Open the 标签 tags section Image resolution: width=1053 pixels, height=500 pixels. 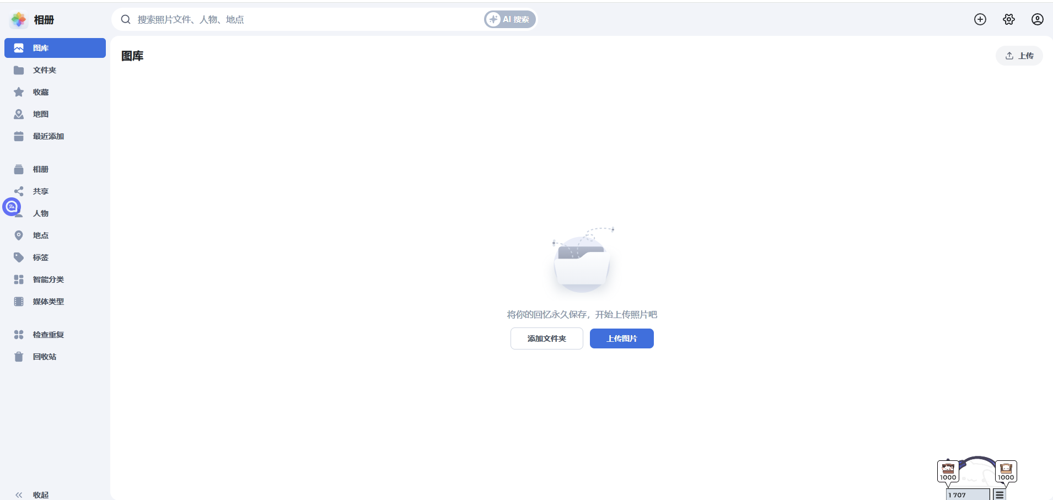[39, 257]
